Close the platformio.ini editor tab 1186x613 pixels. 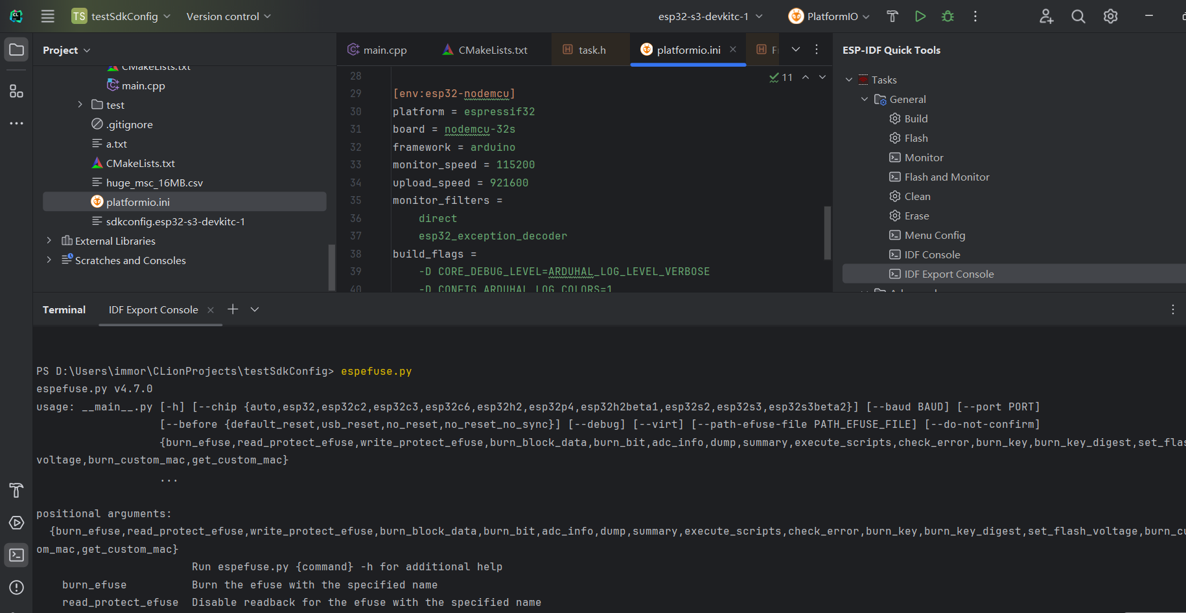[x=733, y=49]
